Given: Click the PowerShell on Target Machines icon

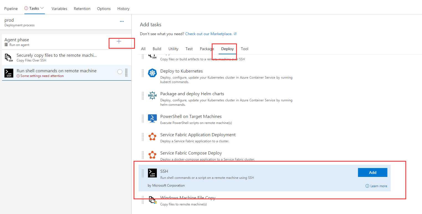Looking at the screenshot, I should coord(152,118).
